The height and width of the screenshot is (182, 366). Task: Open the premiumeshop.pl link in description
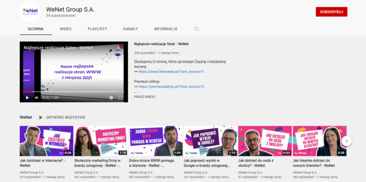(x=172, y=87)
